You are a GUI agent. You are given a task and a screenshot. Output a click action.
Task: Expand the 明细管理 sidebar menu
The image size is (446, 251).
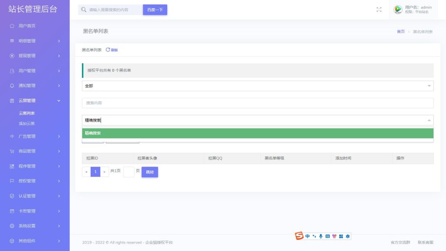(x=35, y=41)
